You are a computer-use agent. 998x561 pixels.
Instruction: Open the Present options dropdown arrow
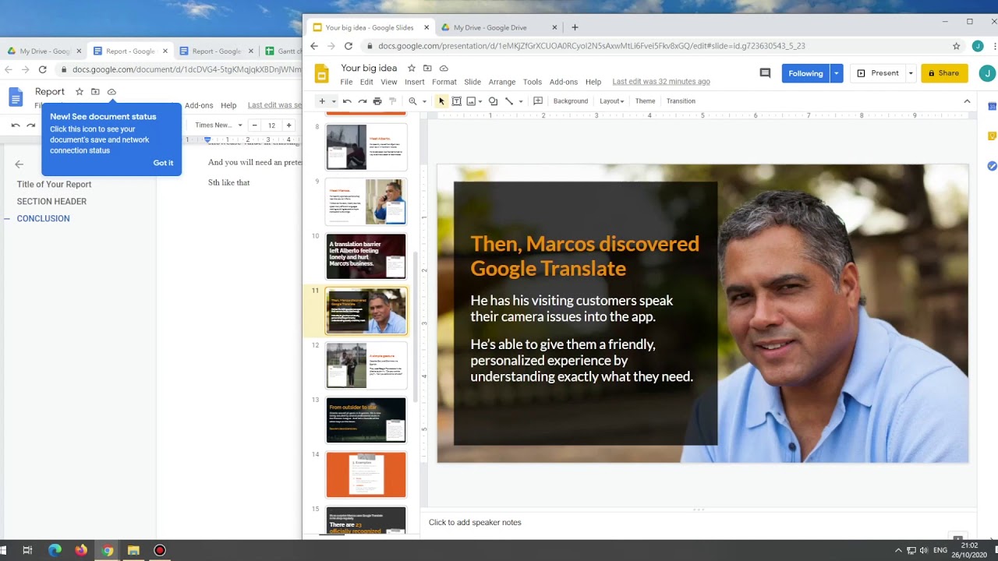[x=910, y=73]
